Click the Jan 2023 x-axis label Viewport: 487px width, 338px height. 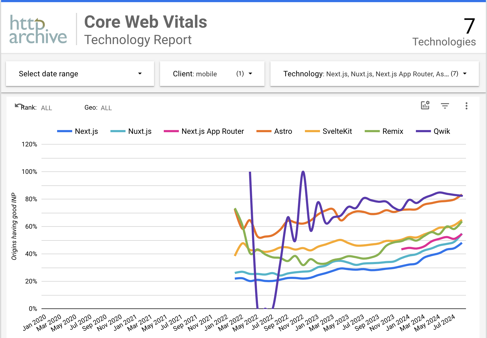click(307, 322)
